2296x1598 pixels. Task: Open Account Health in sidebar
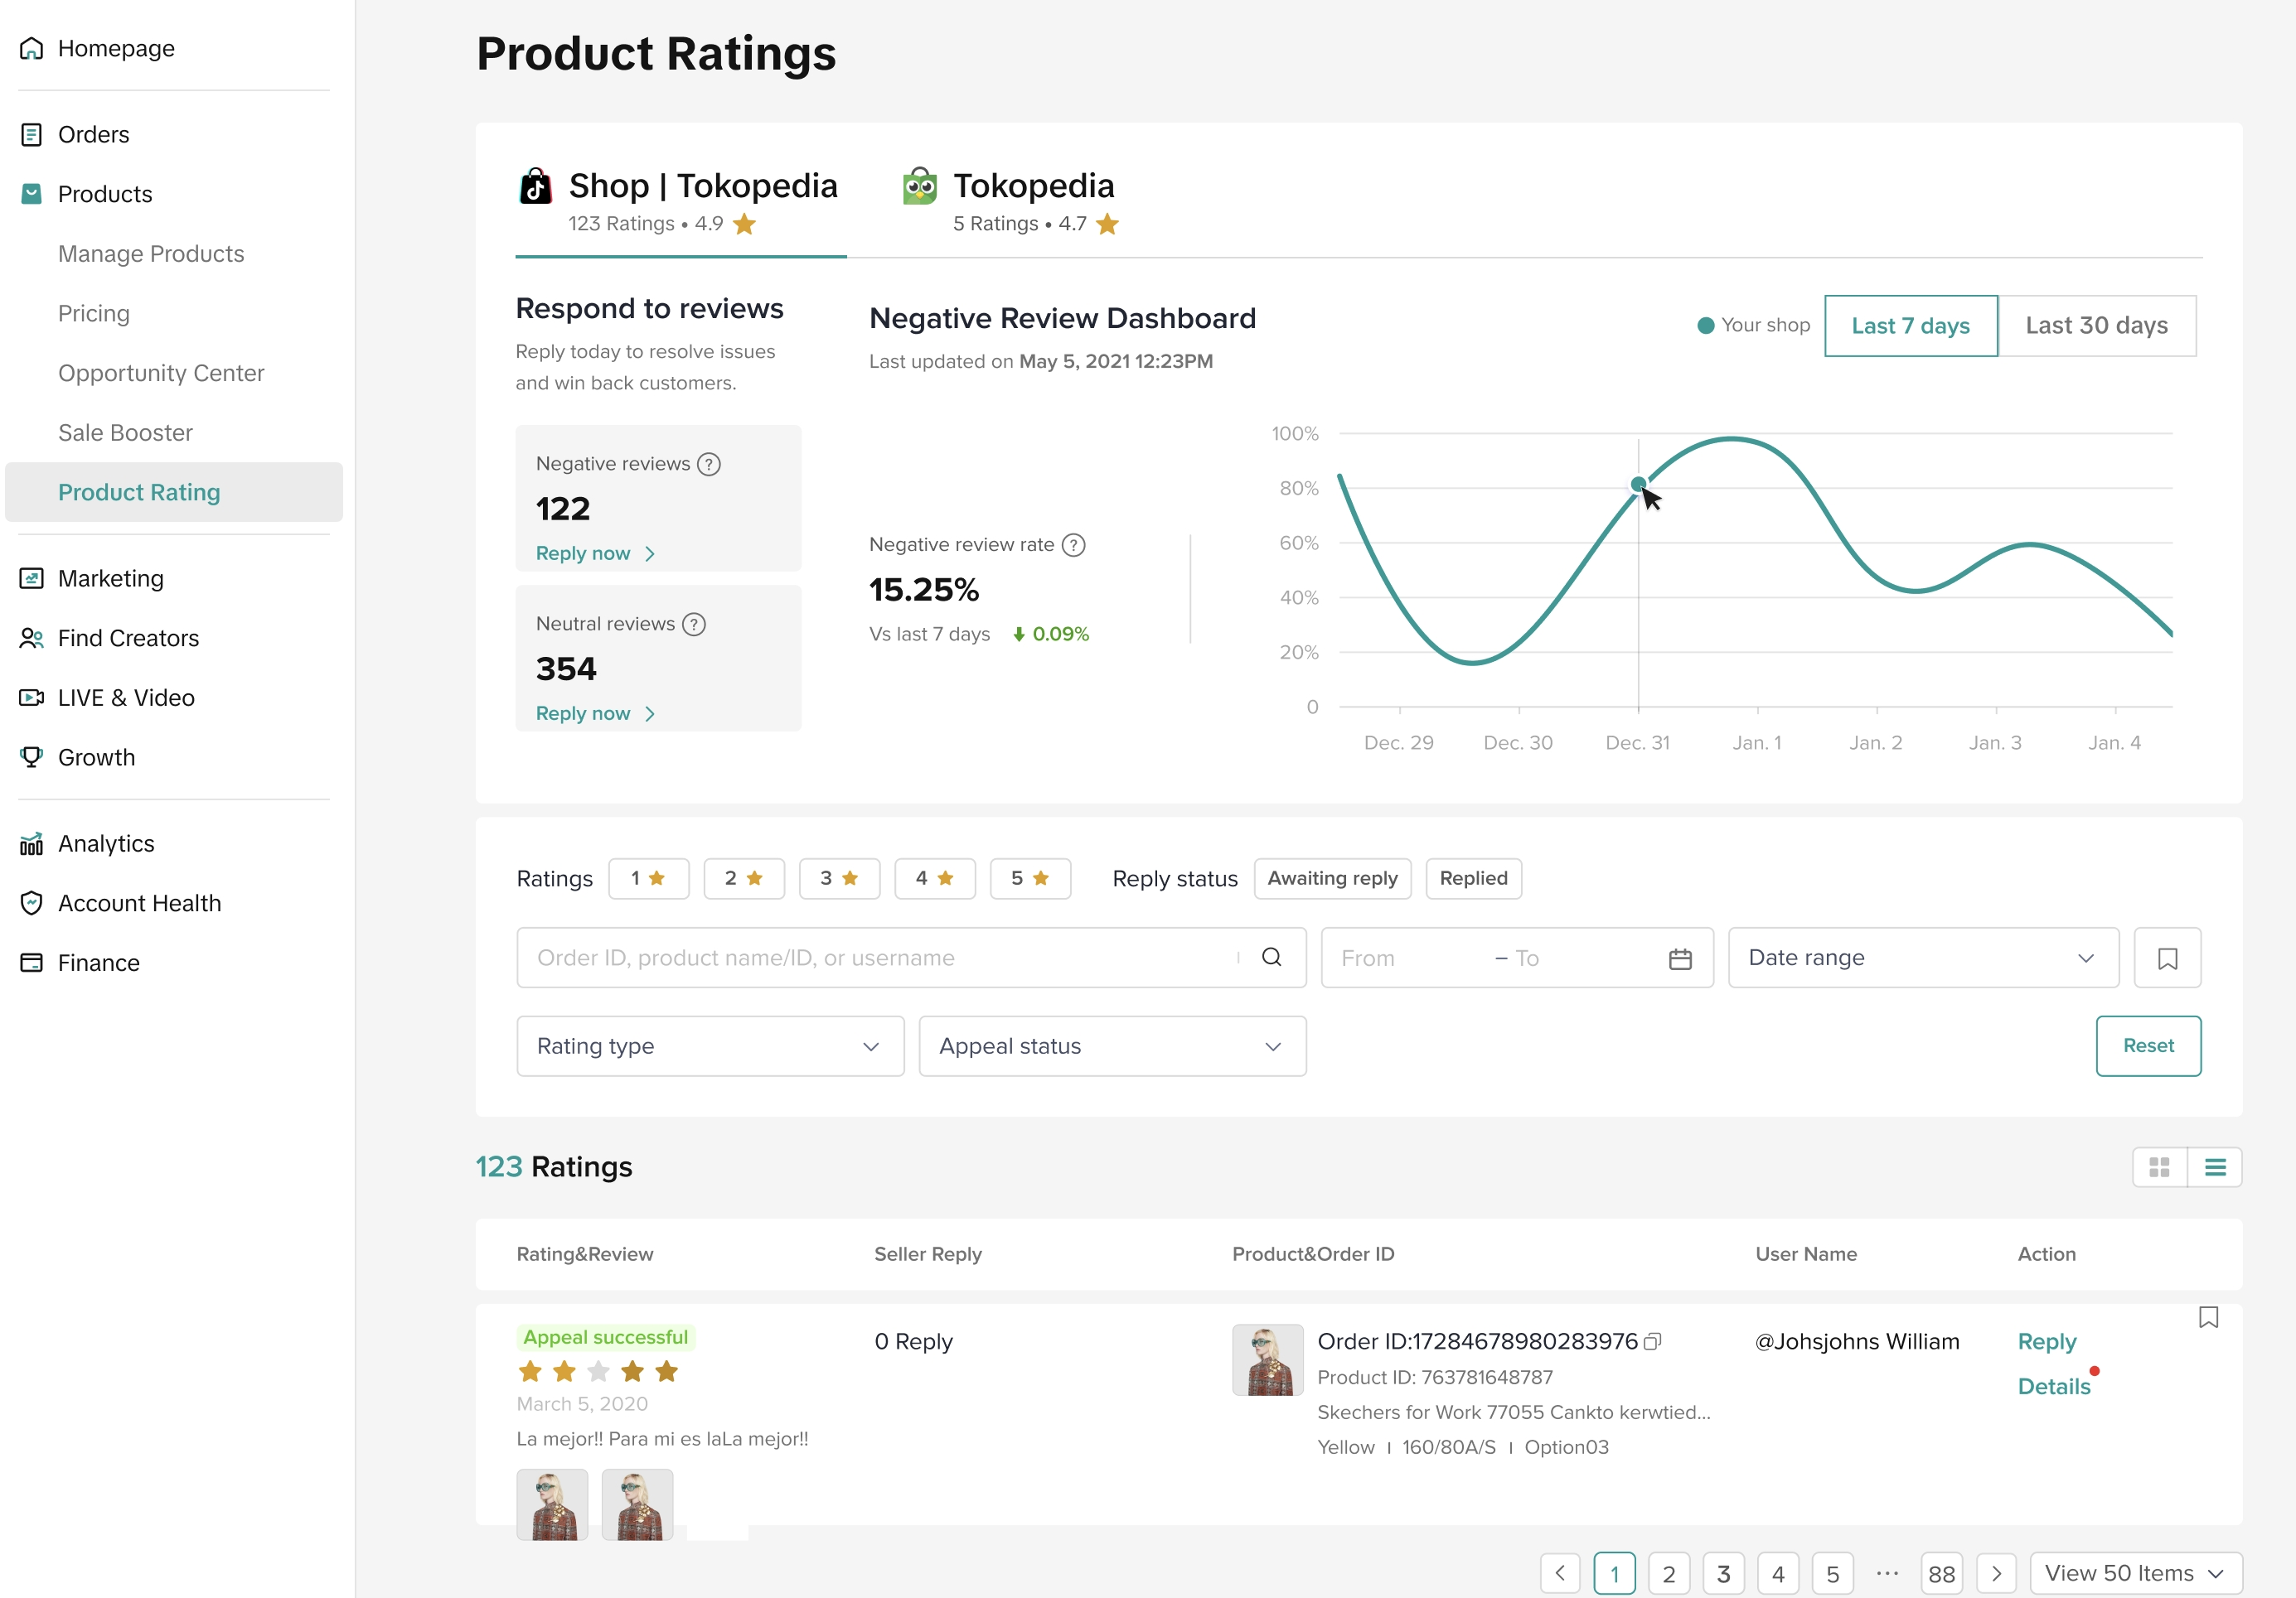pos(139,904)
